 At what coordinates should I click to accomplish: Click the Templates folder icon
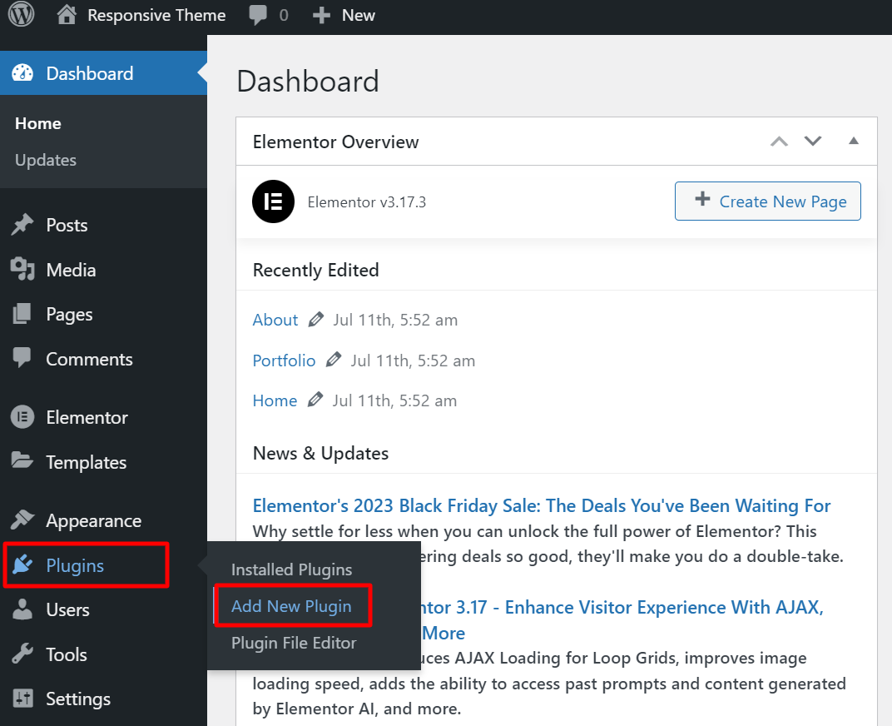coord(22,461)
